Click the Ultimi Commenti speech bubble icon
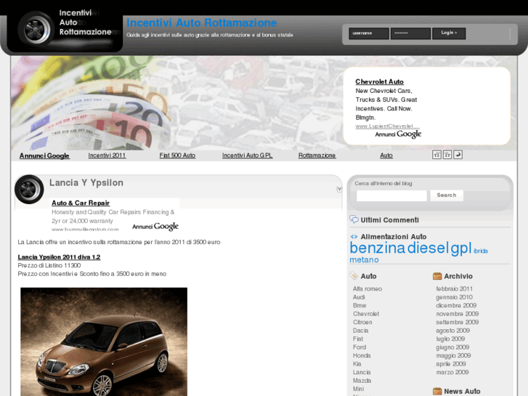The height and width of the screenshot is (396, 528). [x=354, y=219]
